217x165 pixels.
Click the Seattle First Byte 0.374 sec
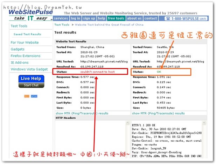click(164, 98)
